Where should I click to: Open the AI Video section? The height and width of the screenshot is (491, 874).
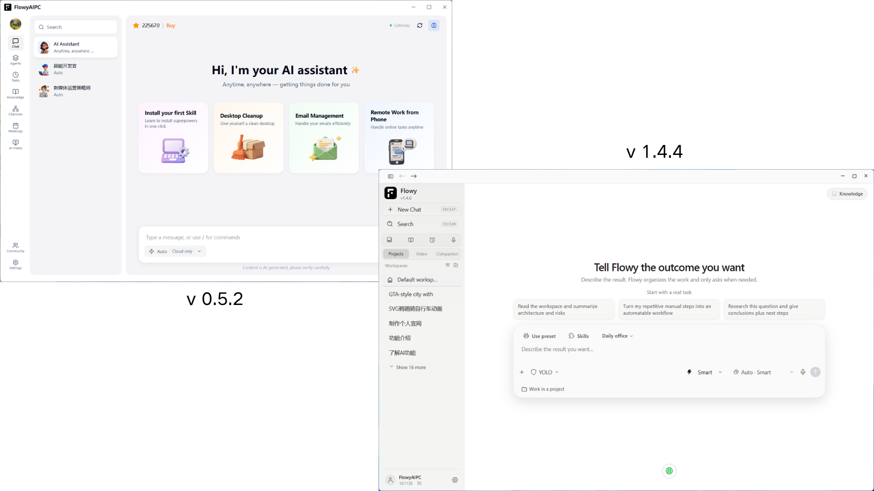coord(15,145)
